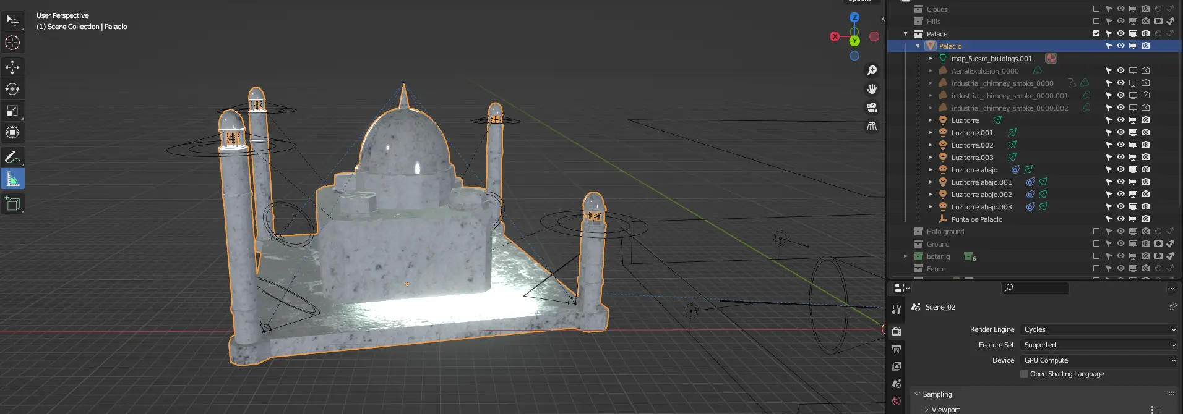Screen dimensions: 1183x414
Task: Click the green light data icon beside Luz torre
Action: 997,120
